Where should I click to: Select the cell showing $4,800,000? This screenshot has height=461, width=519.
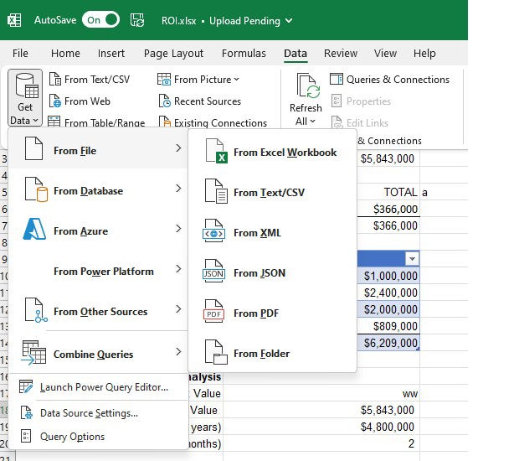(321, 427)
